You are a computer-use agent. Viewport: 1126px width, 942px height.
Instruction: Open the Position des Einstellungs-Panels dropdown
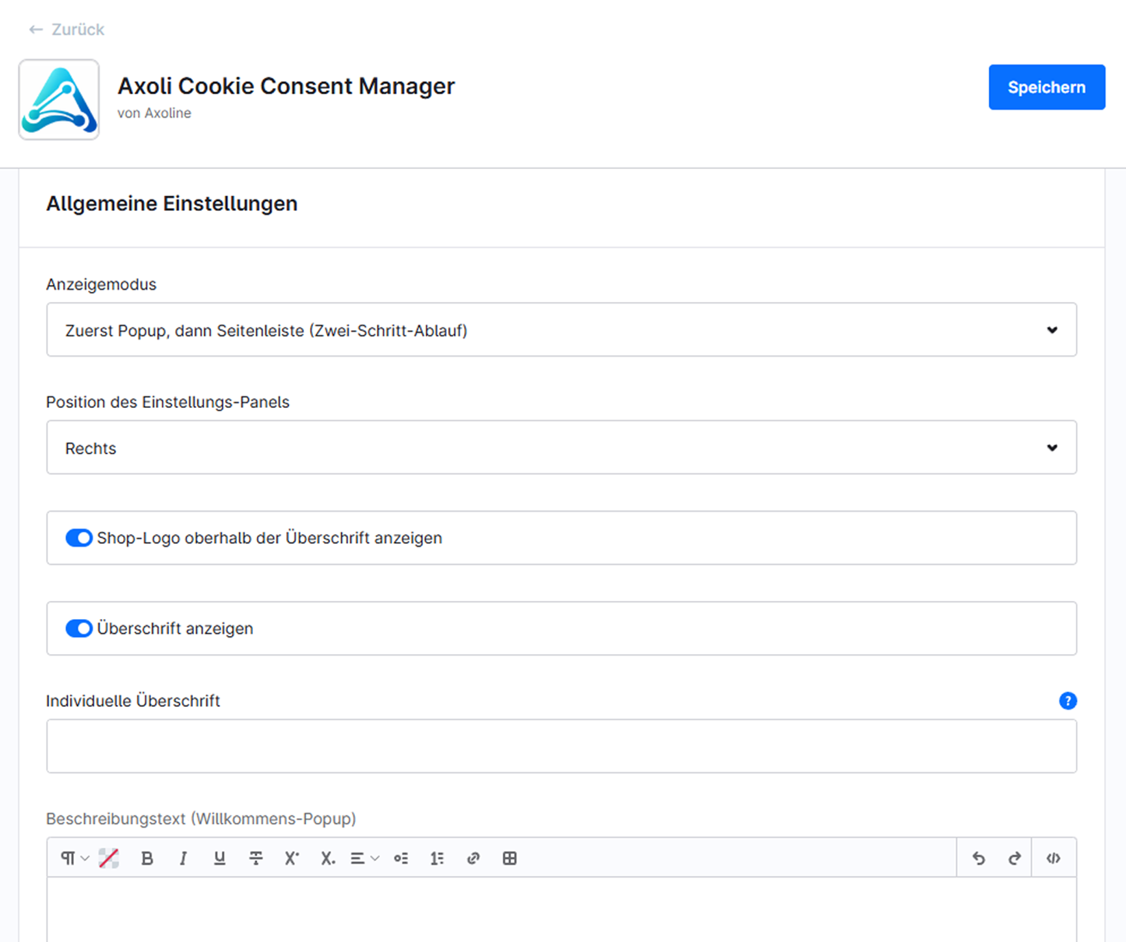pos(561,448)
